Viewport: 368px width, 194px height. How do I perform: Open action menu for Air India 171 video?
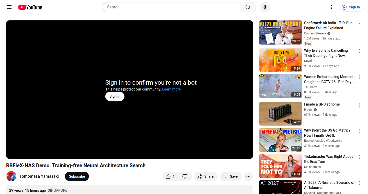pyautogui.click(x=360, y=23)
